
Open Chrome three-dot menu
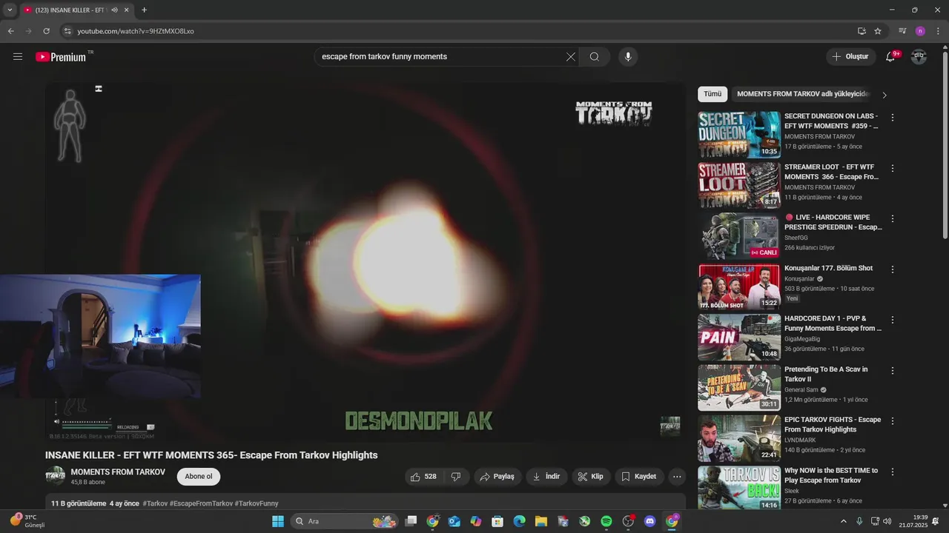[x=937, y=31]
